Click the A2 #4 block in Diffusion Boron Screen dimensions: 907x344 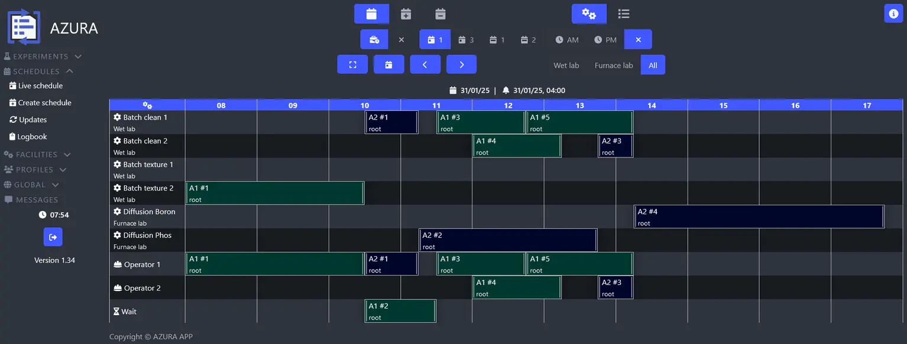(759, 217)
